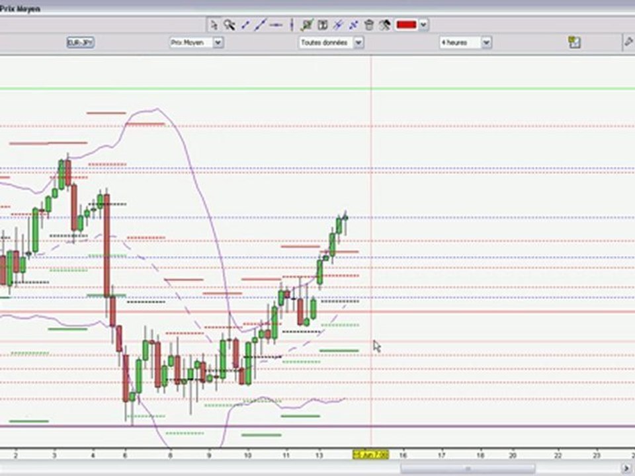
Task: Choose the short line segment drawing tool
Action: click(245, 25)
